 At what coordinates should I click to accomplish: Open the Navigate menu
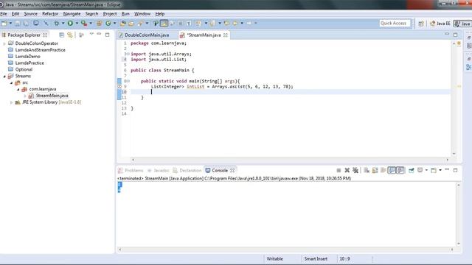(72, 14)
